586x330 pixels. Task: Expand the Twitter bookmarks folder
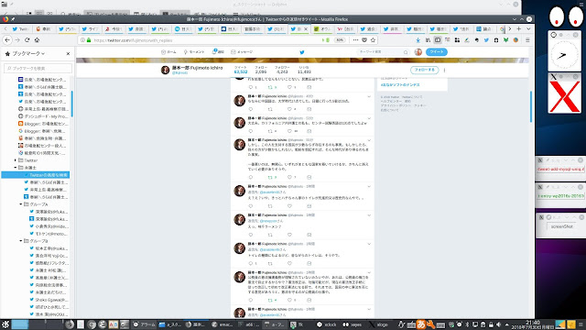[x=16, y=160]
